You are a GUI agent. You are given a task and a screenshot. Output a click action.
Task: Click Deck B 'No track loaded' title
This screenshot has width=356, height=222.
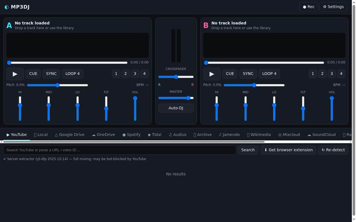(229, 23)
